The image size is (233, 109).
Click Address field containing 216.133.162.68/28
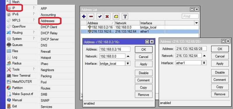coord(191,49)
